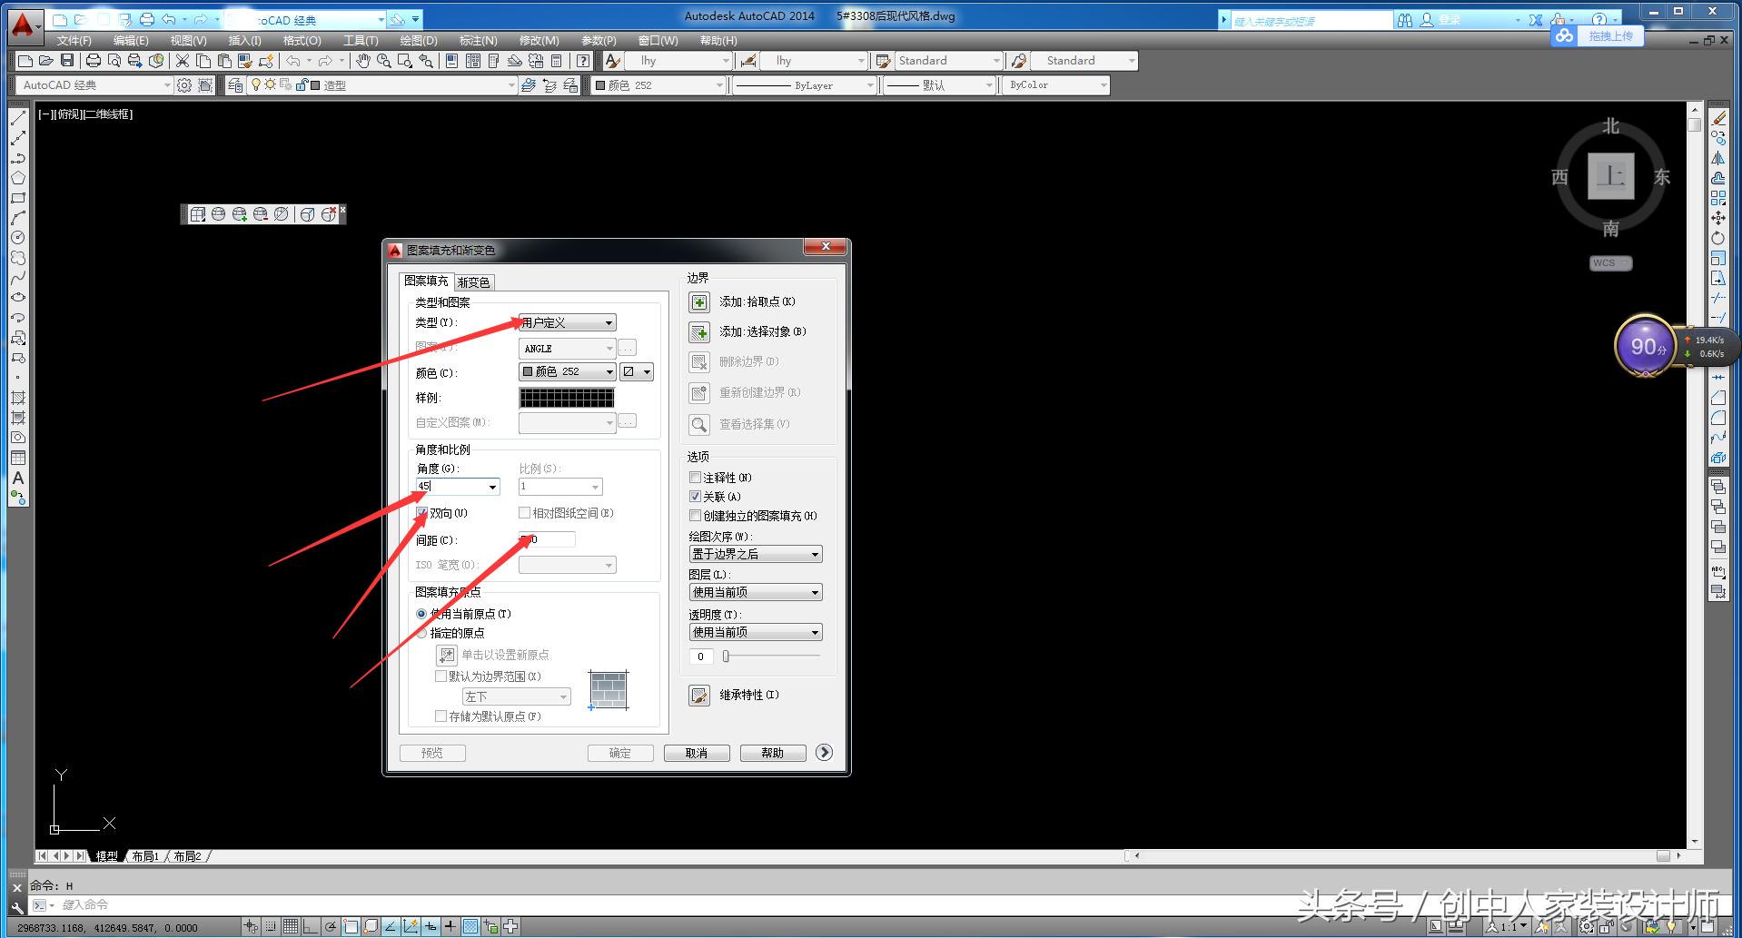1742x938 pixels.
Task: Enable the 双向 checkbox
Action: coord(421,512)
